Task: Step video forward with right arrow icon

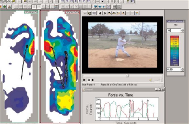Action: point(105,13)
